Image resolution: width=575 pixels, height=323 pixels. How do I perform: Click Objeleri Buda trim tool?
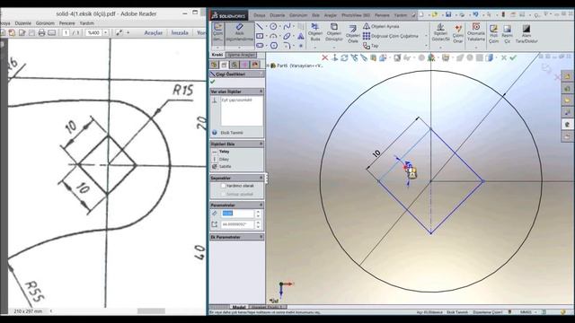315,32
